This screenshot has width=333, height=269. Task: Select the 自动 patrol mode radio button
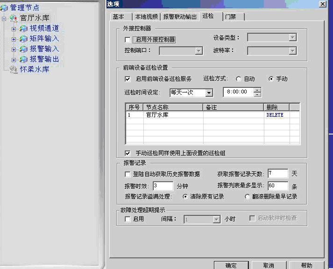coord(239,79)
